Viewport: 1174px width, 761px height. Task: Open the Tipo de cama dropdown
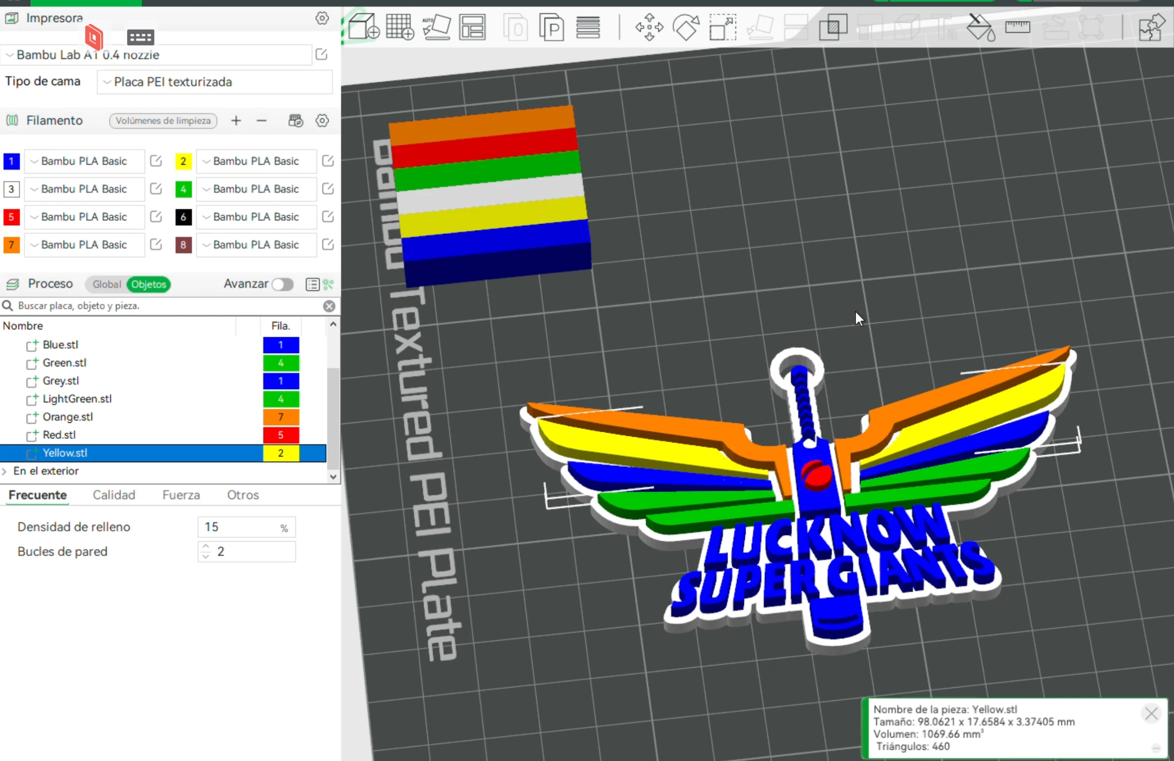pyautogui.click(x=215, y=82)
